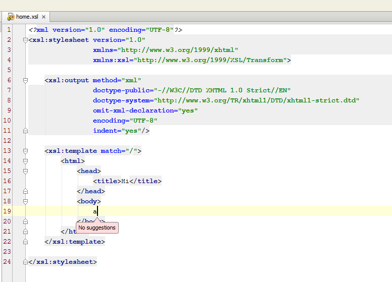Close the home.xsl tab
This screenshot has width=392, height=282.
pos(43,17)
